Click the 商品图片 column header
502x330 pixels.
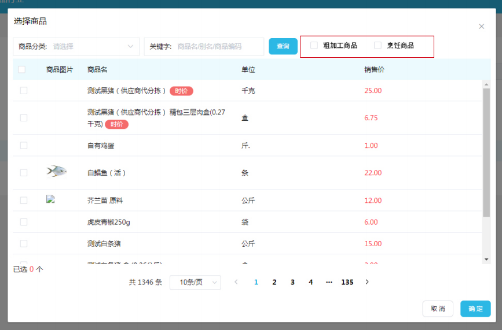60,70
